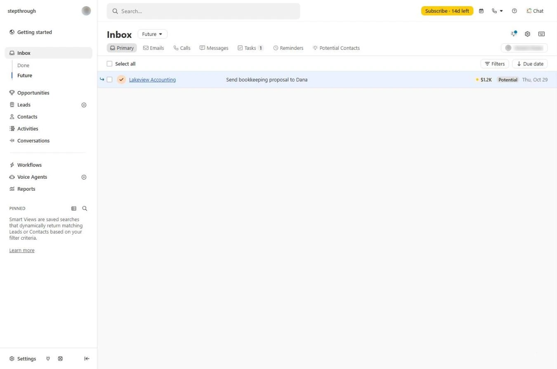Open the Lakeview Accounting lead link
Viewport: 557px width, 369px height.
tap(152, 80)
